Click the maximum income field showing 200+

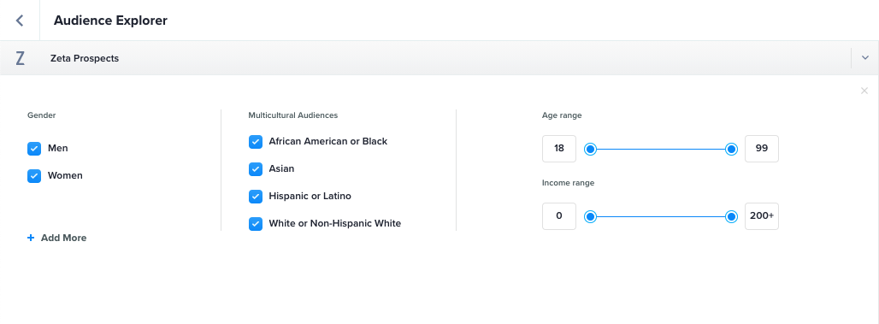(x=761, y=215)
